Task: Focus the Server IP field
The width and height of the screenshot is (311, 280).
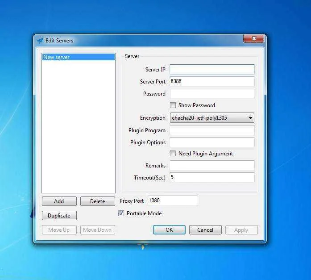Action: (212, 70)
